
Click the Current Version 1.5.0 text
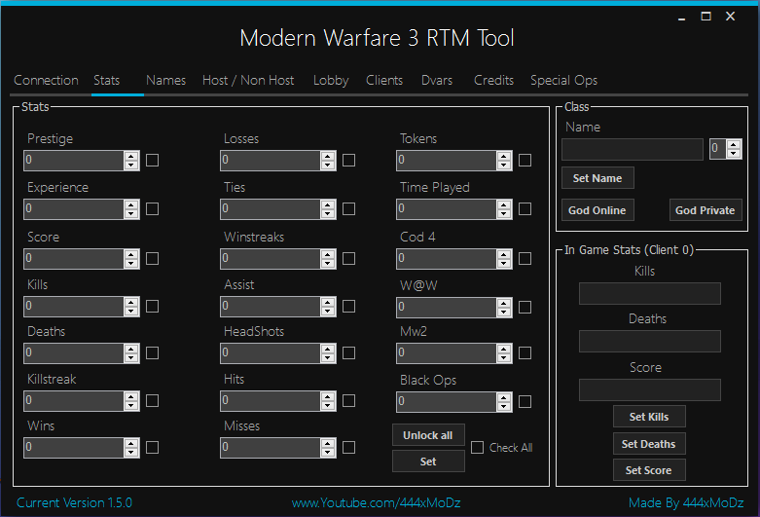[74, 502]
